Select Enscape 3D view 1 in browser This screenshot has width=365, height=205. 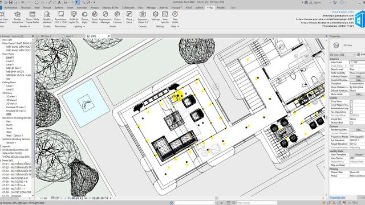click(16, 107)
